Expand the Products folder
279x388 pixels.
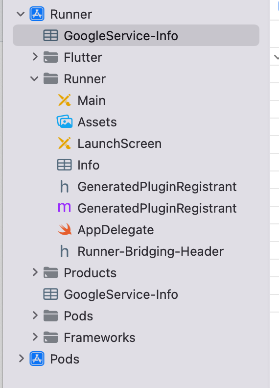35,272
